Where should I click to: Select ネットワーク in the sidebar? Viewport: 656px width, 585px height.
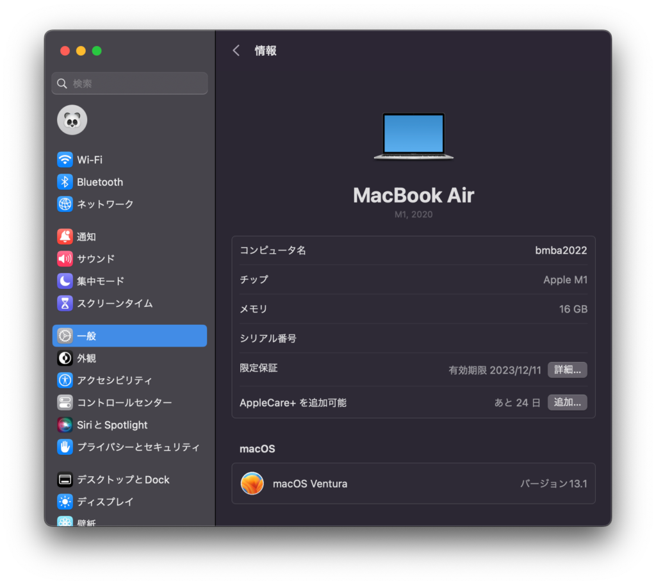[x=106, y=204]
